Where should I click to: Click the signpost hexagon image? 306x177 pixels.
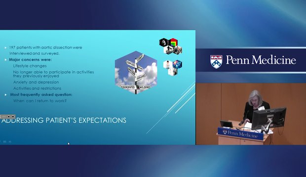pyautogui.click(x=136, y=73)
